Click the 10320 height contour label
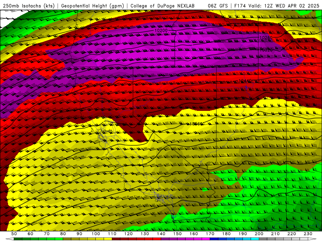 tap(266, 50)
